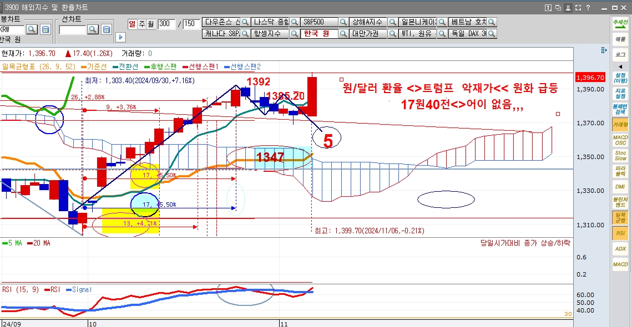This screenshot has width=632, height=327.
Task: Click the search icon beside 대만가권
Action: [393, 34]
